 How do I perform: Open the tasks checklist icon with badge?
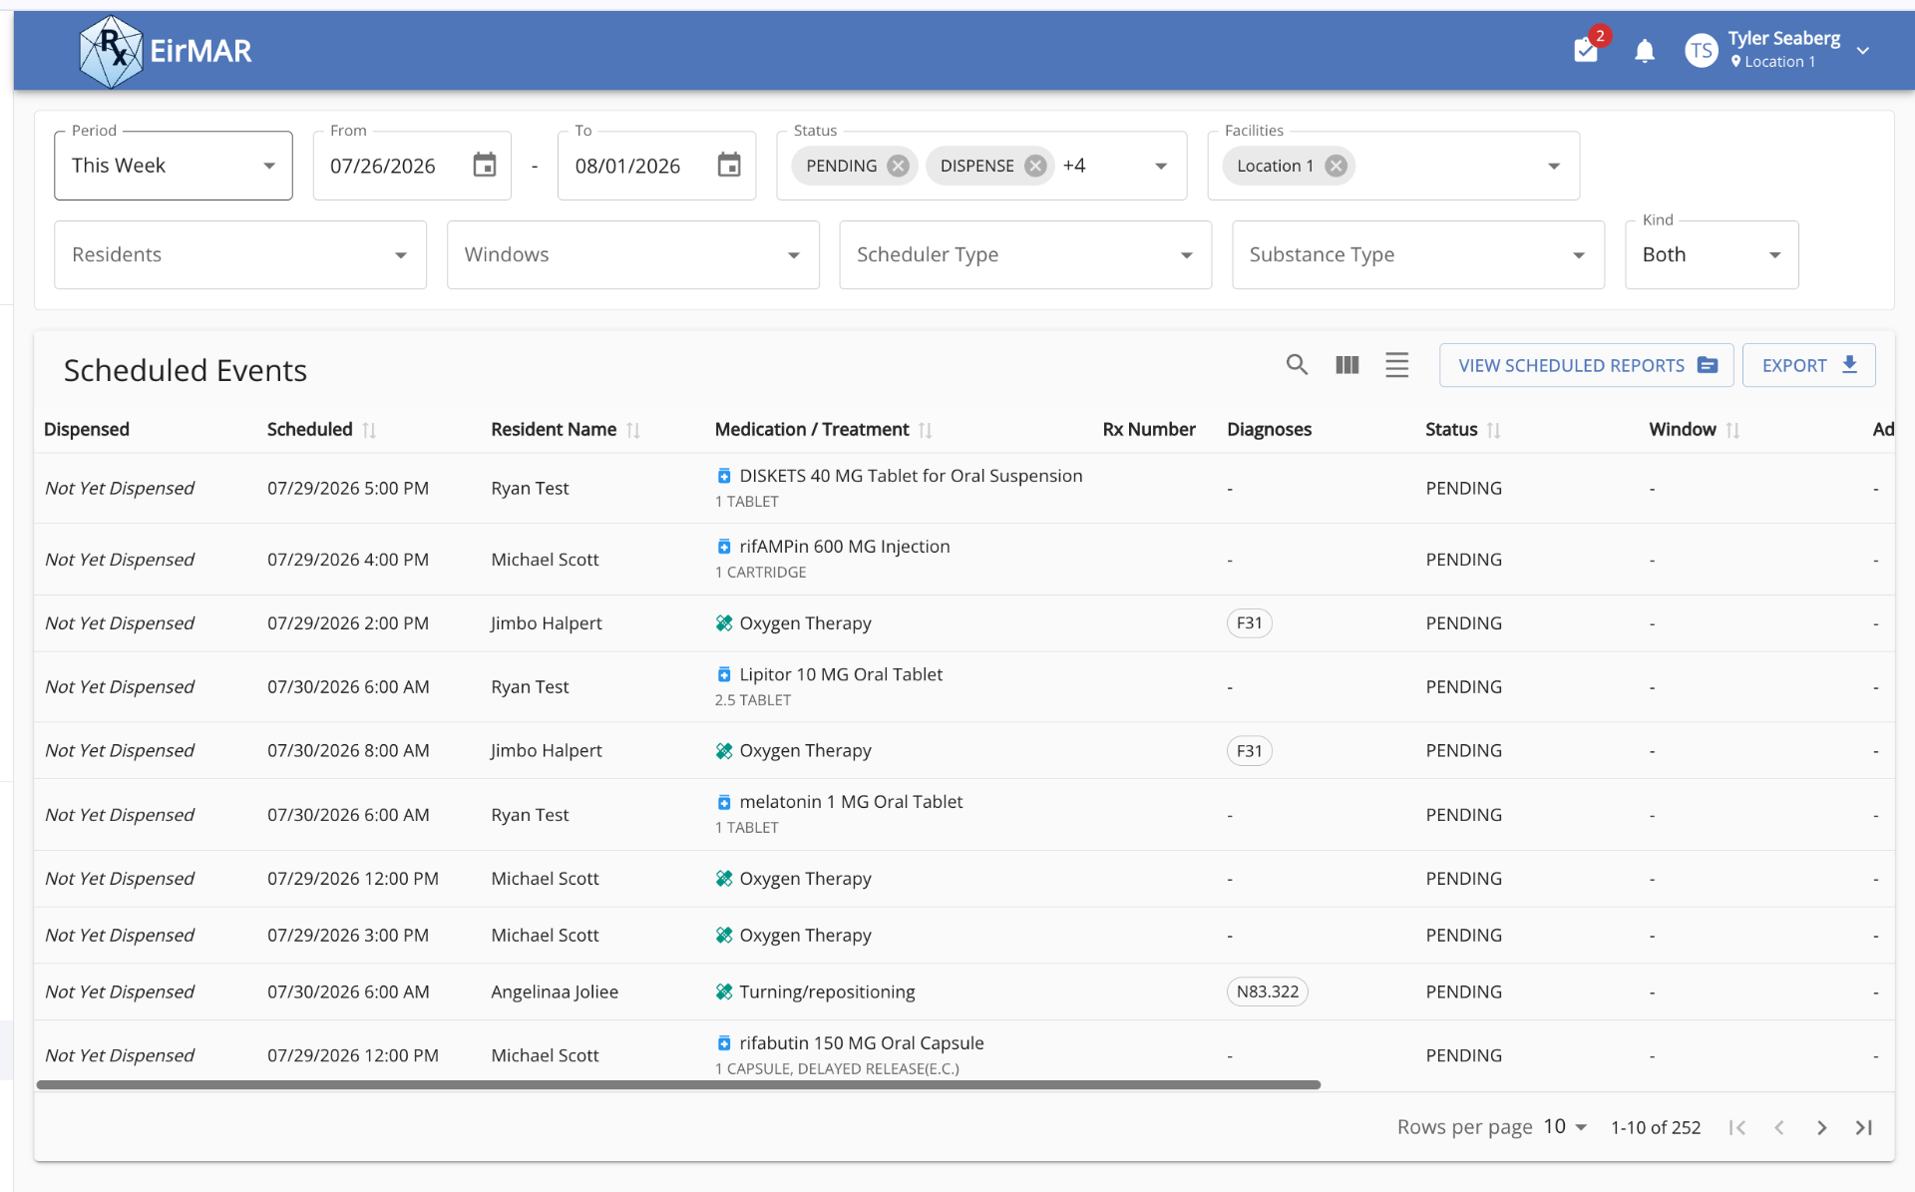[1588, 49]
